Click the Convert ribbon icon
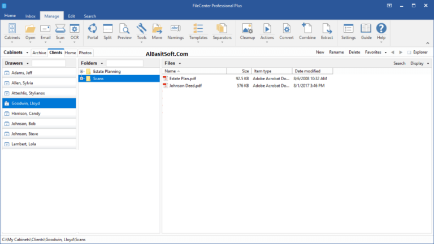Viewport: 434px width, 244px height. pos(287,28)
